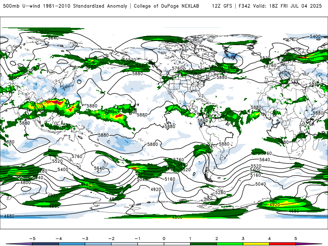Image resolution: width=328 pixels, height=246 pixels.
Task: Click the purple arrow end below -5
Action: pyautogui.click(x=21, y=244)
